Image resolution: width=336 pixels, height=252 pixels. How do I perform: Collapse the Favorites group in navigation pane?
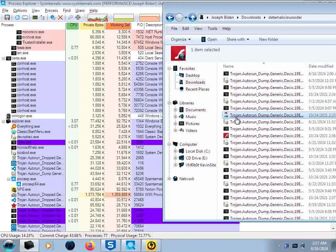(169, 69)
